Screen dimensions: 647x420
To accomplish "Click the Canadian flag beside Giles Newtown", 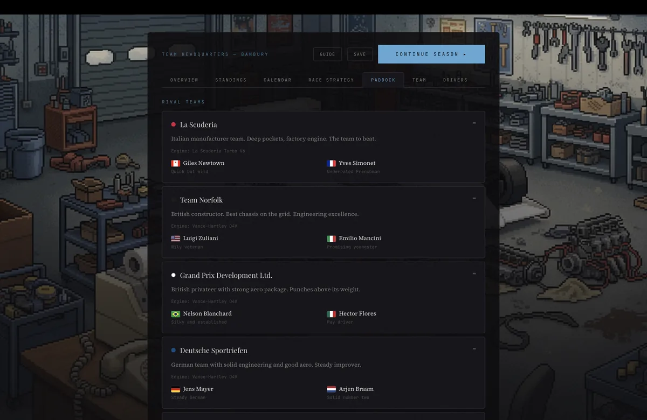I will coord(175,163).
